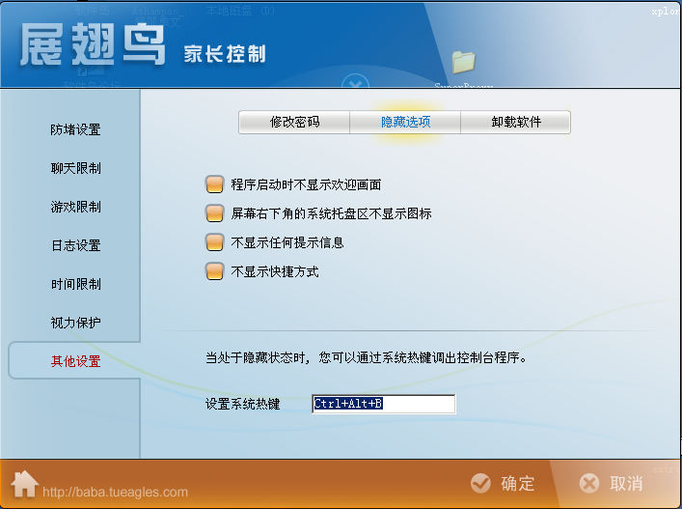Enable 程序启动时不显示欢迎画面 checkbox
The height and width of the screenshot is (509, 682).
(x=214, y=184)
